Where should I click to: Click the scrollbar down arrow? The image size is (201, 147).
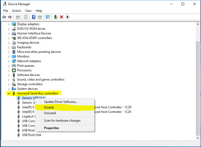pyautogui.click(x=198, y=138)
